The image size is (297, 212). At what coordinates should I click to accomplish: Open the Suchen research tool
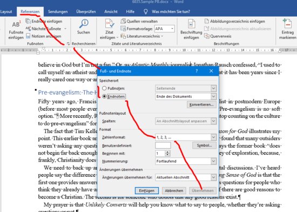[x=84, y=27]
